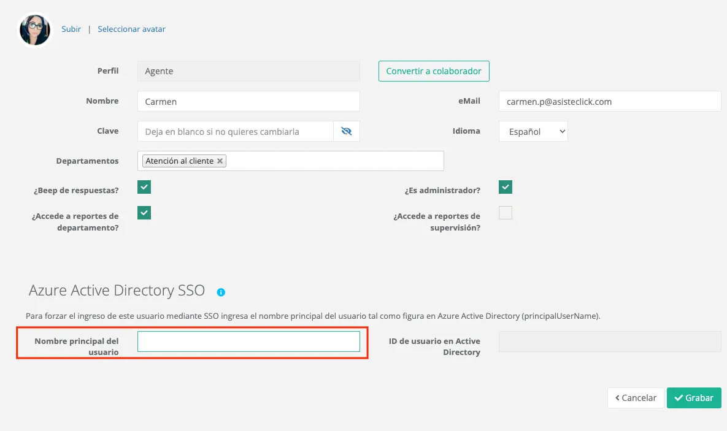Click the Azure Active Directory SSO heading
The image size is (727, 431).
[117, 290]
